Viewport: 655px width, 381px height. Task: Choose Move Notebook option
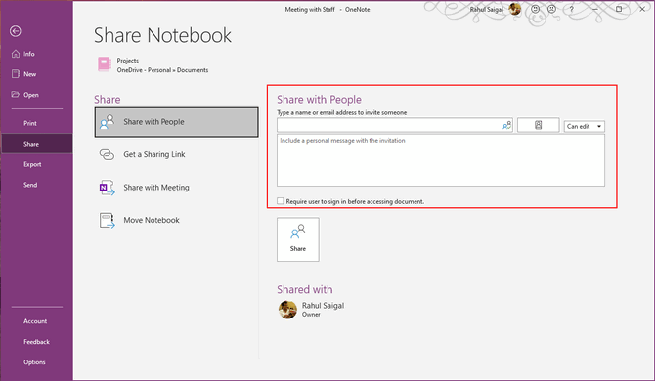click(176, 220)
